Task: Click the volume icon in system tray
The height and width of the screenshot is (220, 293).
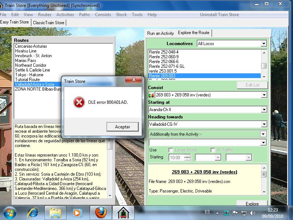Action: (252, 213)
